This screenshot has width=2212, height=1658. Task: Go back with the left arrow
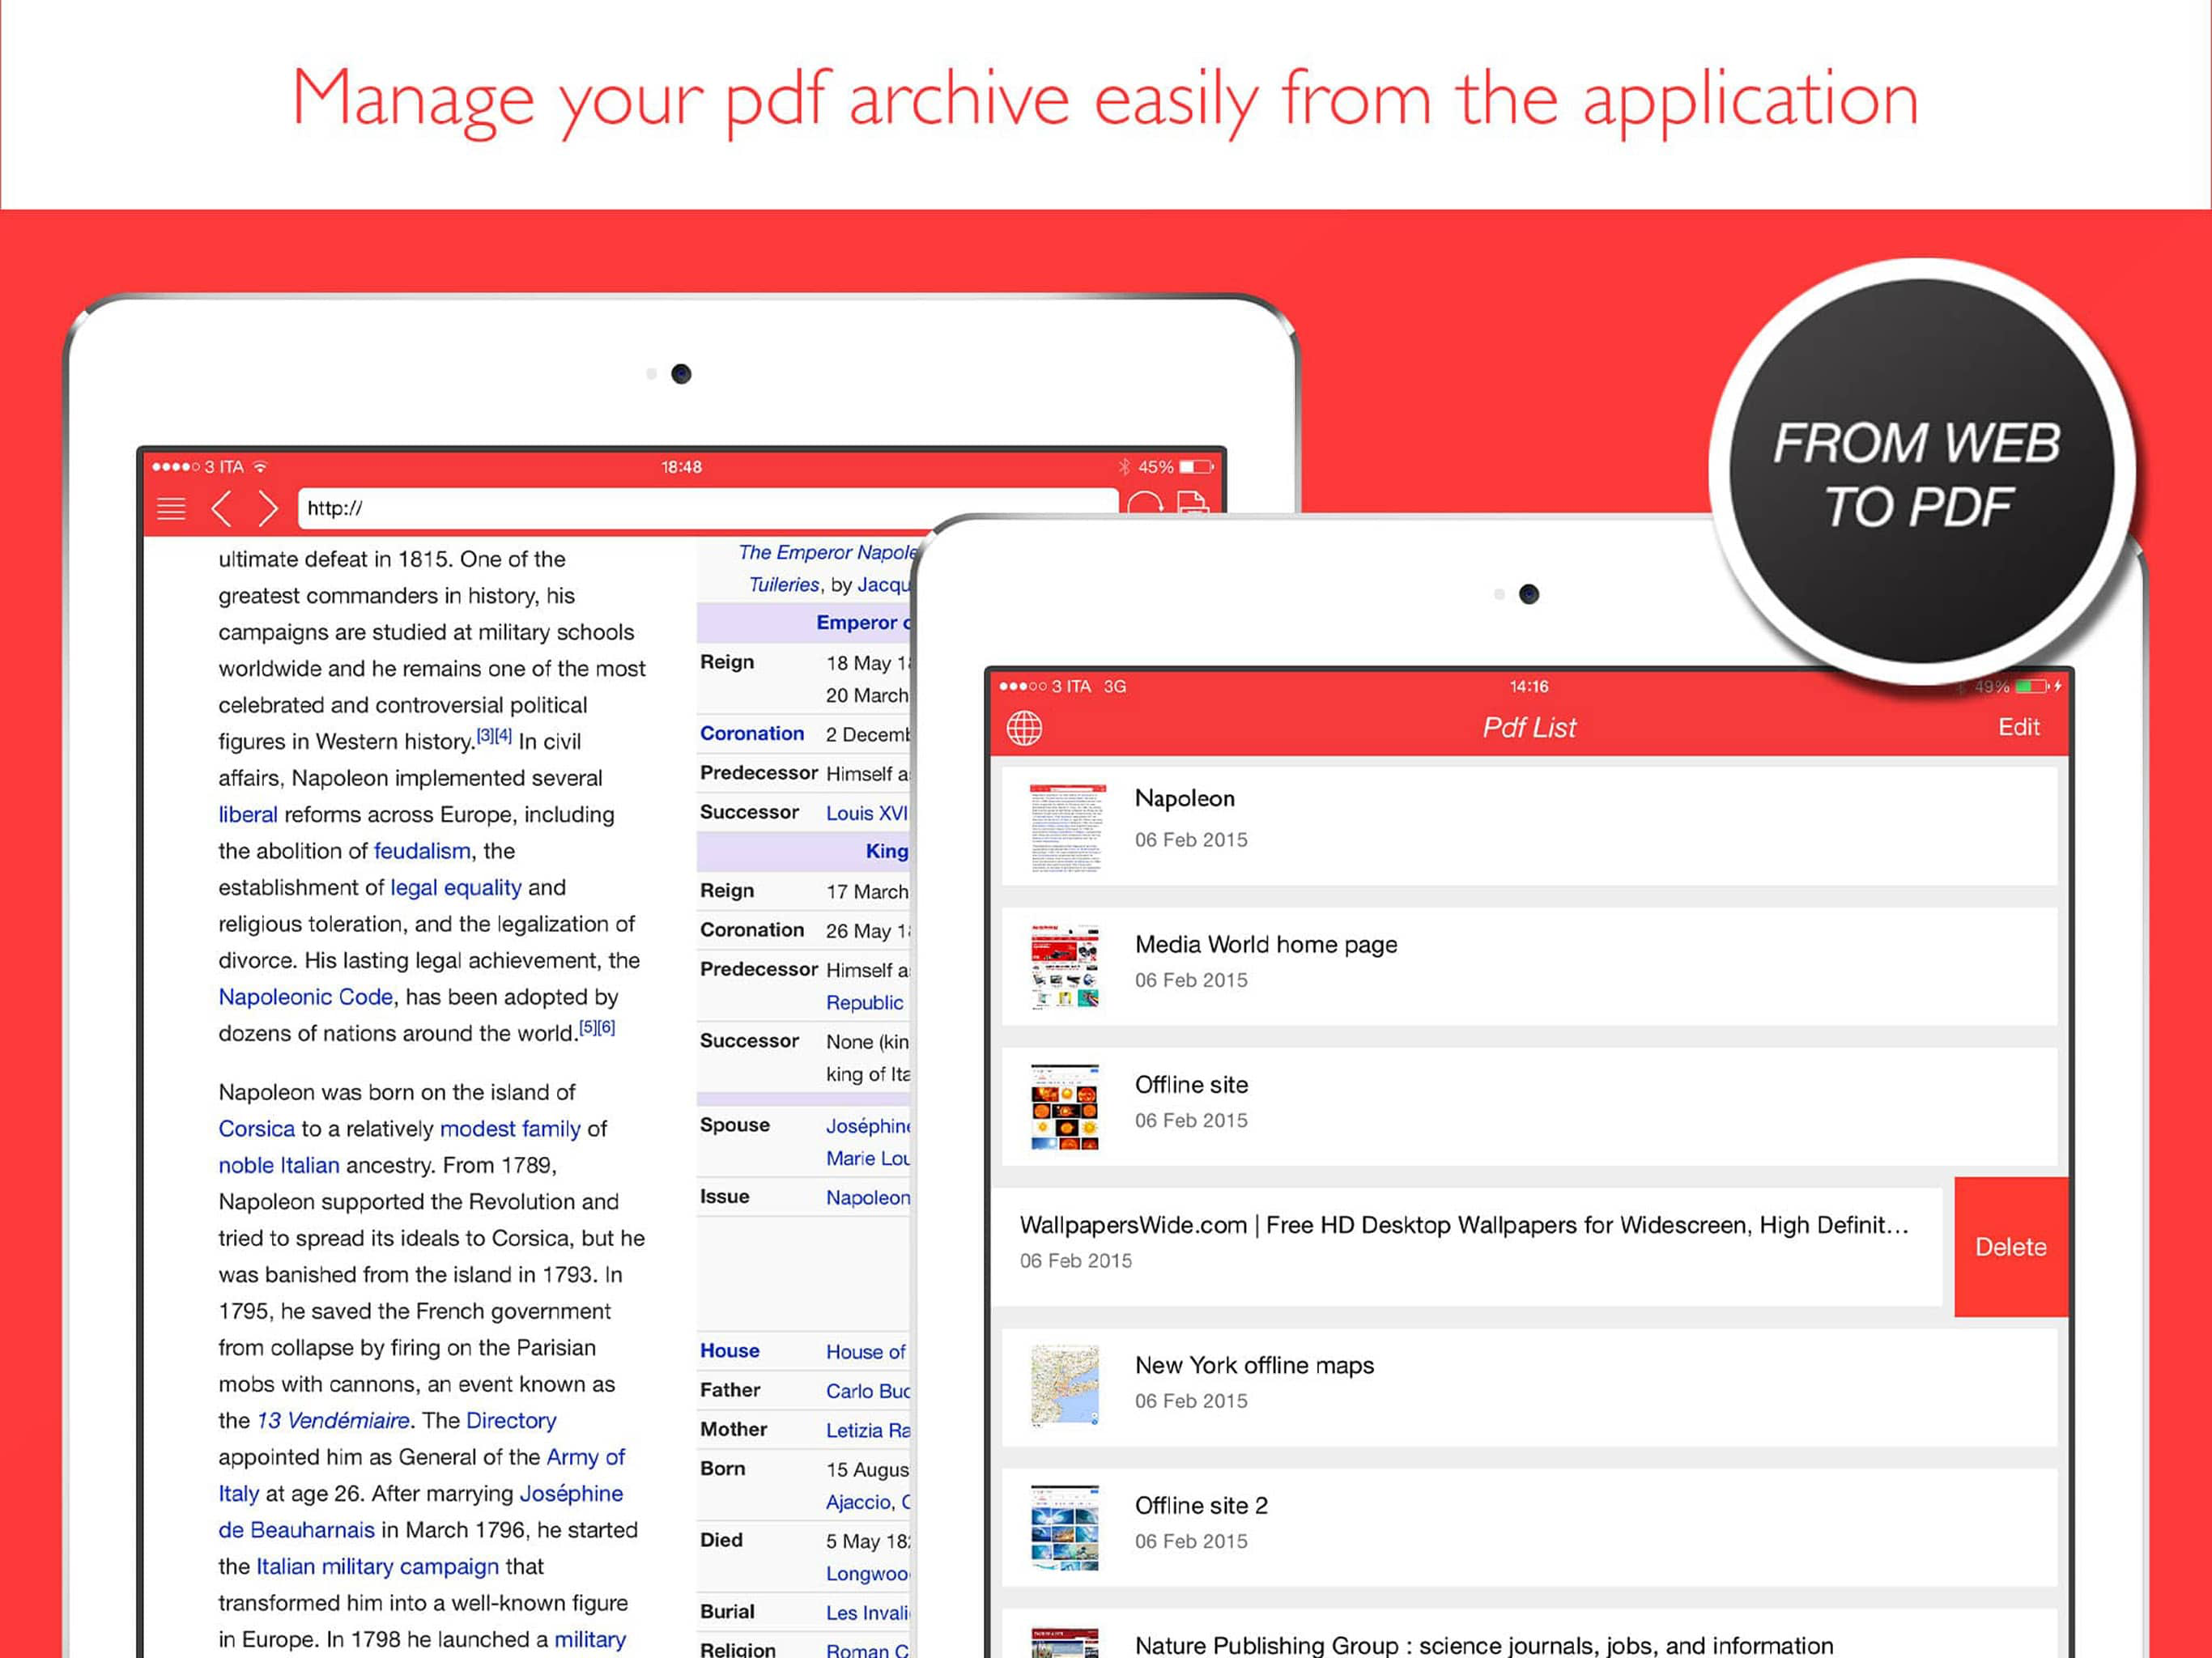click(222, 508)
